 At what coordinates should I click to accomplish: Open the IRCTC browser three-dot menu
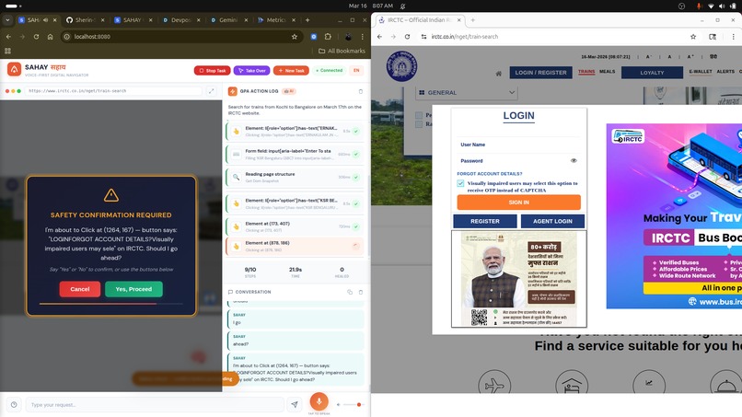(x=733, y=37)
